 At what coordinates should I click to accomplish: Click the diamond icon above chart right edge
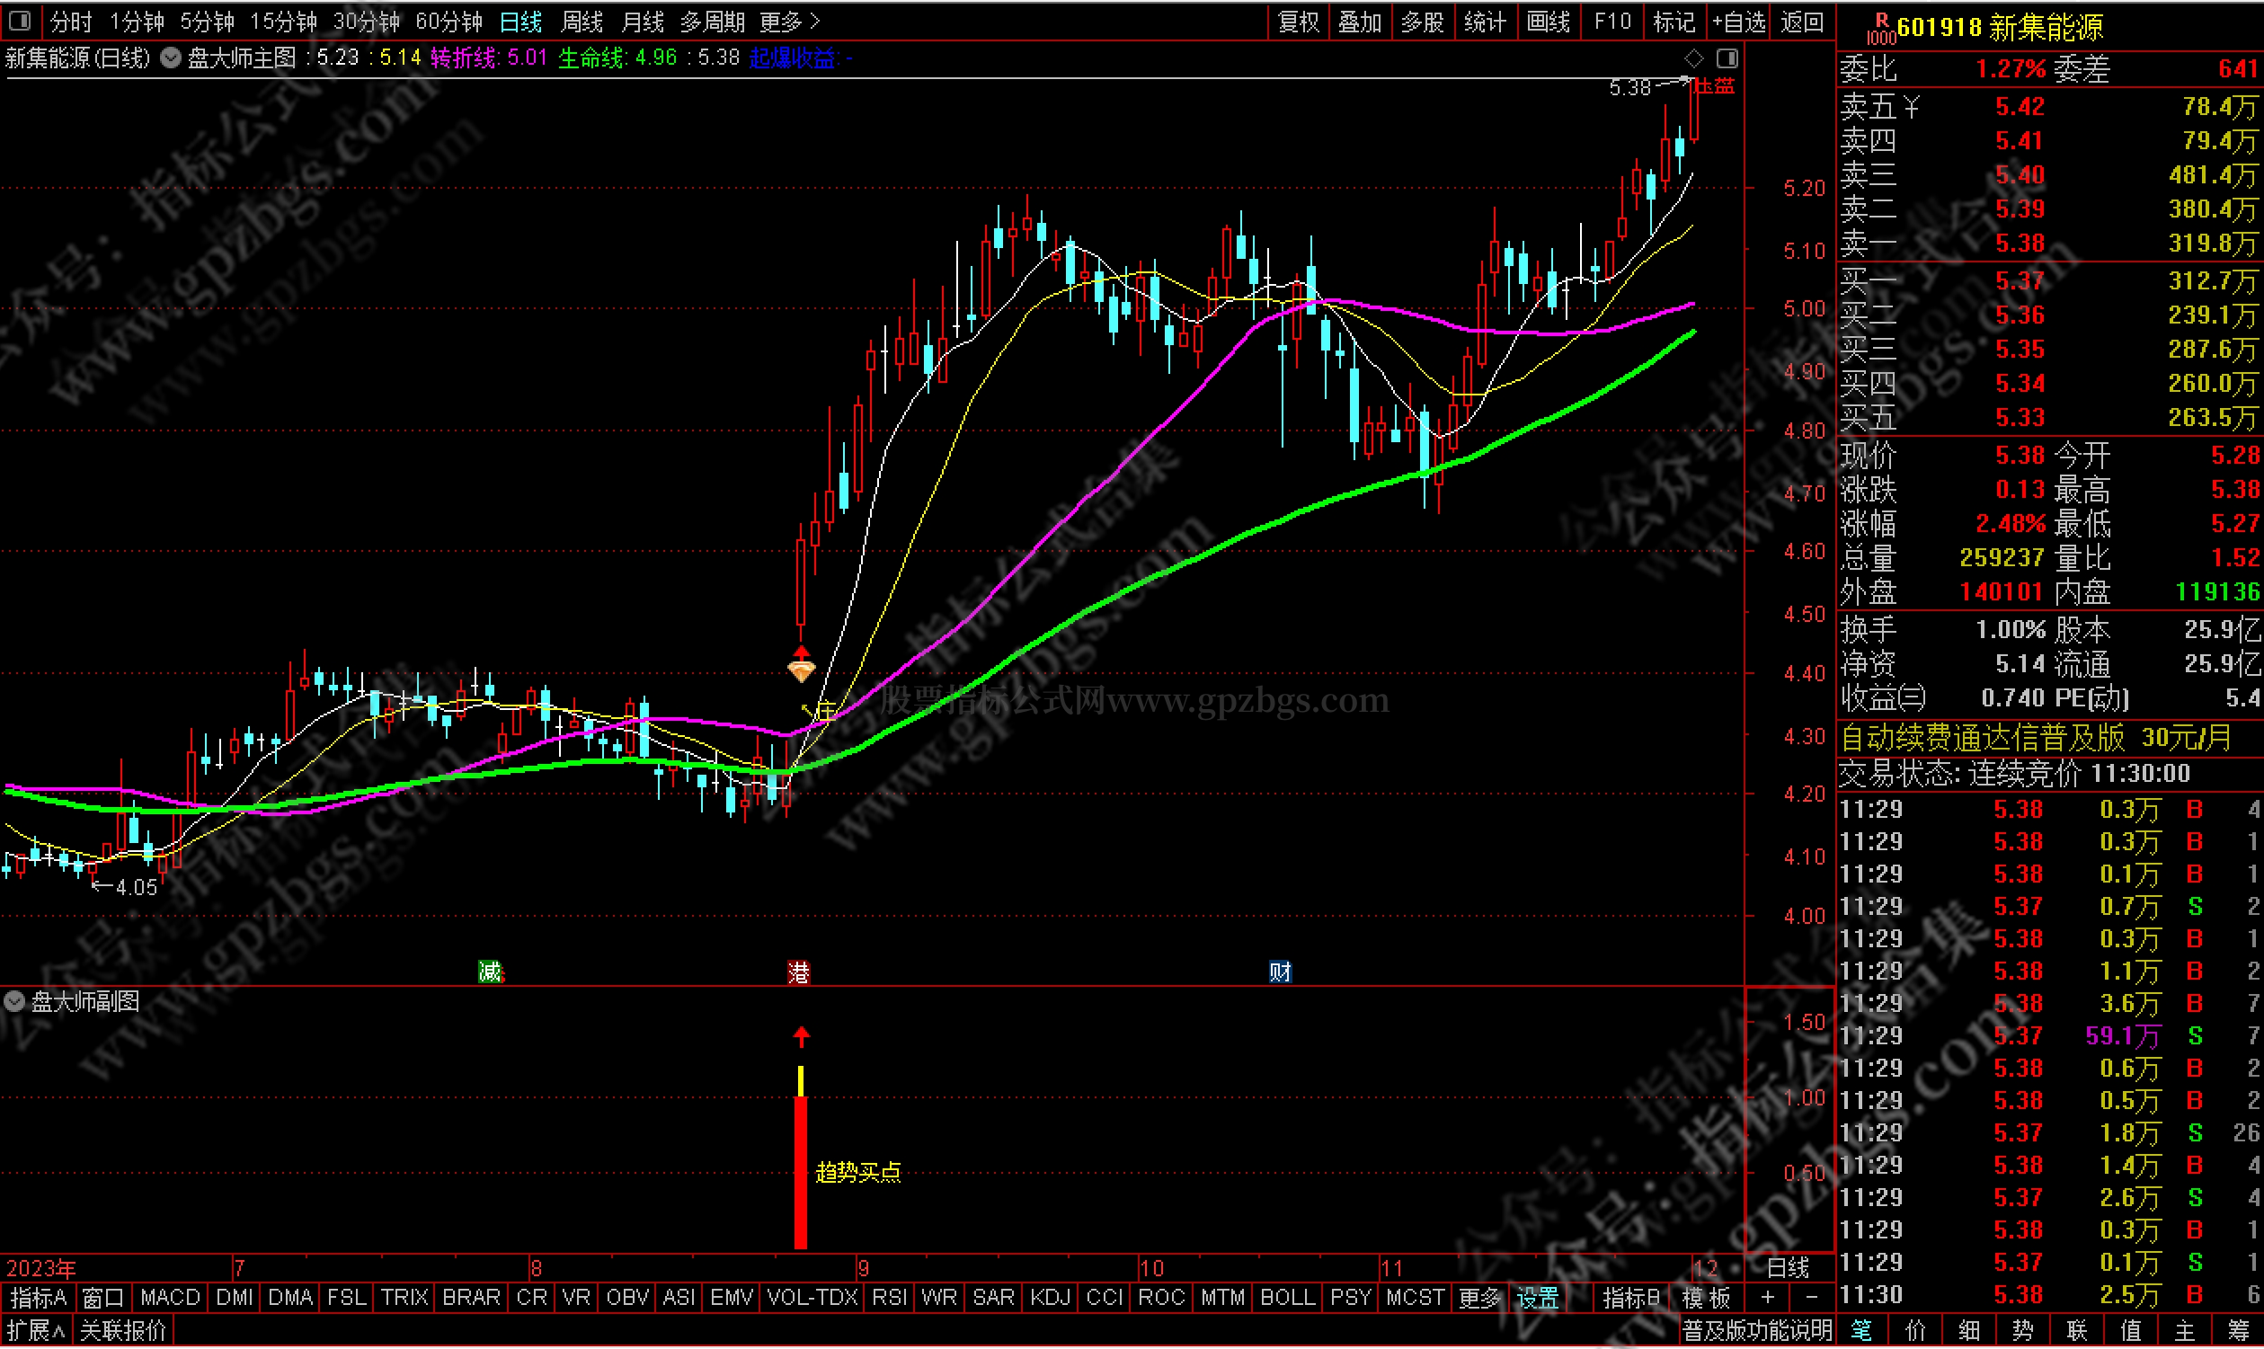[1693, 58]
